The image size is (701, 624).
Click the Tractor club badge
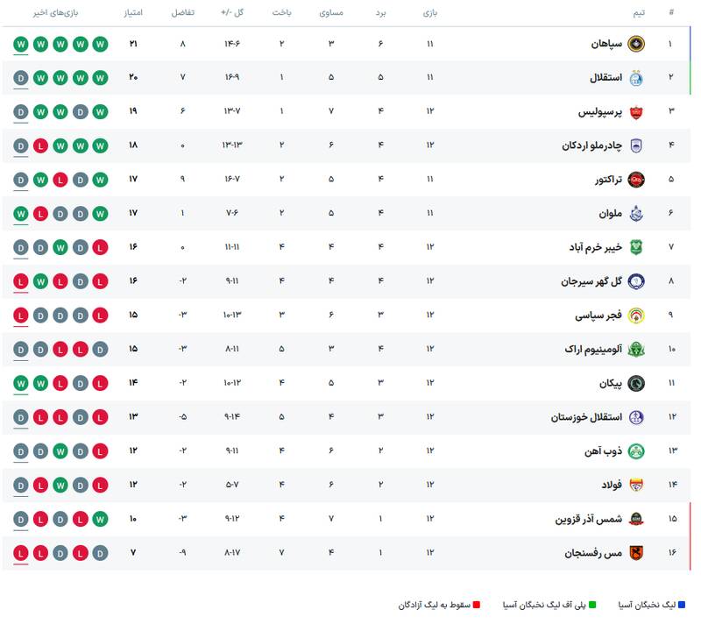point(636,180)
